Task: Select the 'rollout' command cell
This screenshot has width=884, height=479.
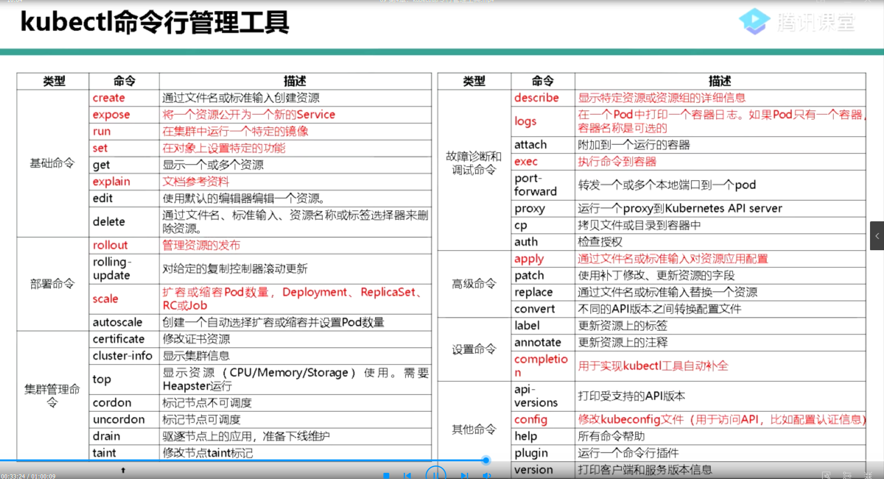Action: pos(124,245)
